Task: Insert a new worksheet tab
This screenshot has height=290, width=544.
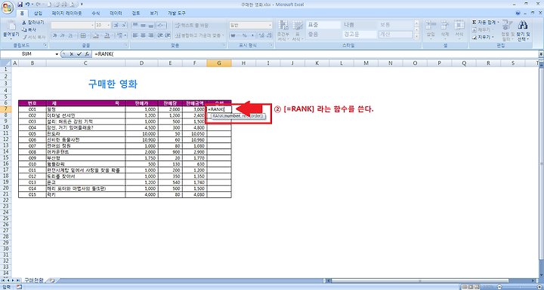Action: pyautogui.click(x=52, y=280)
